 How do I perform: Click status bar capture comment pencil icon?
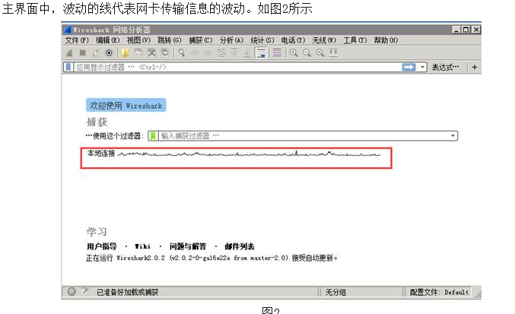(85, 291)
